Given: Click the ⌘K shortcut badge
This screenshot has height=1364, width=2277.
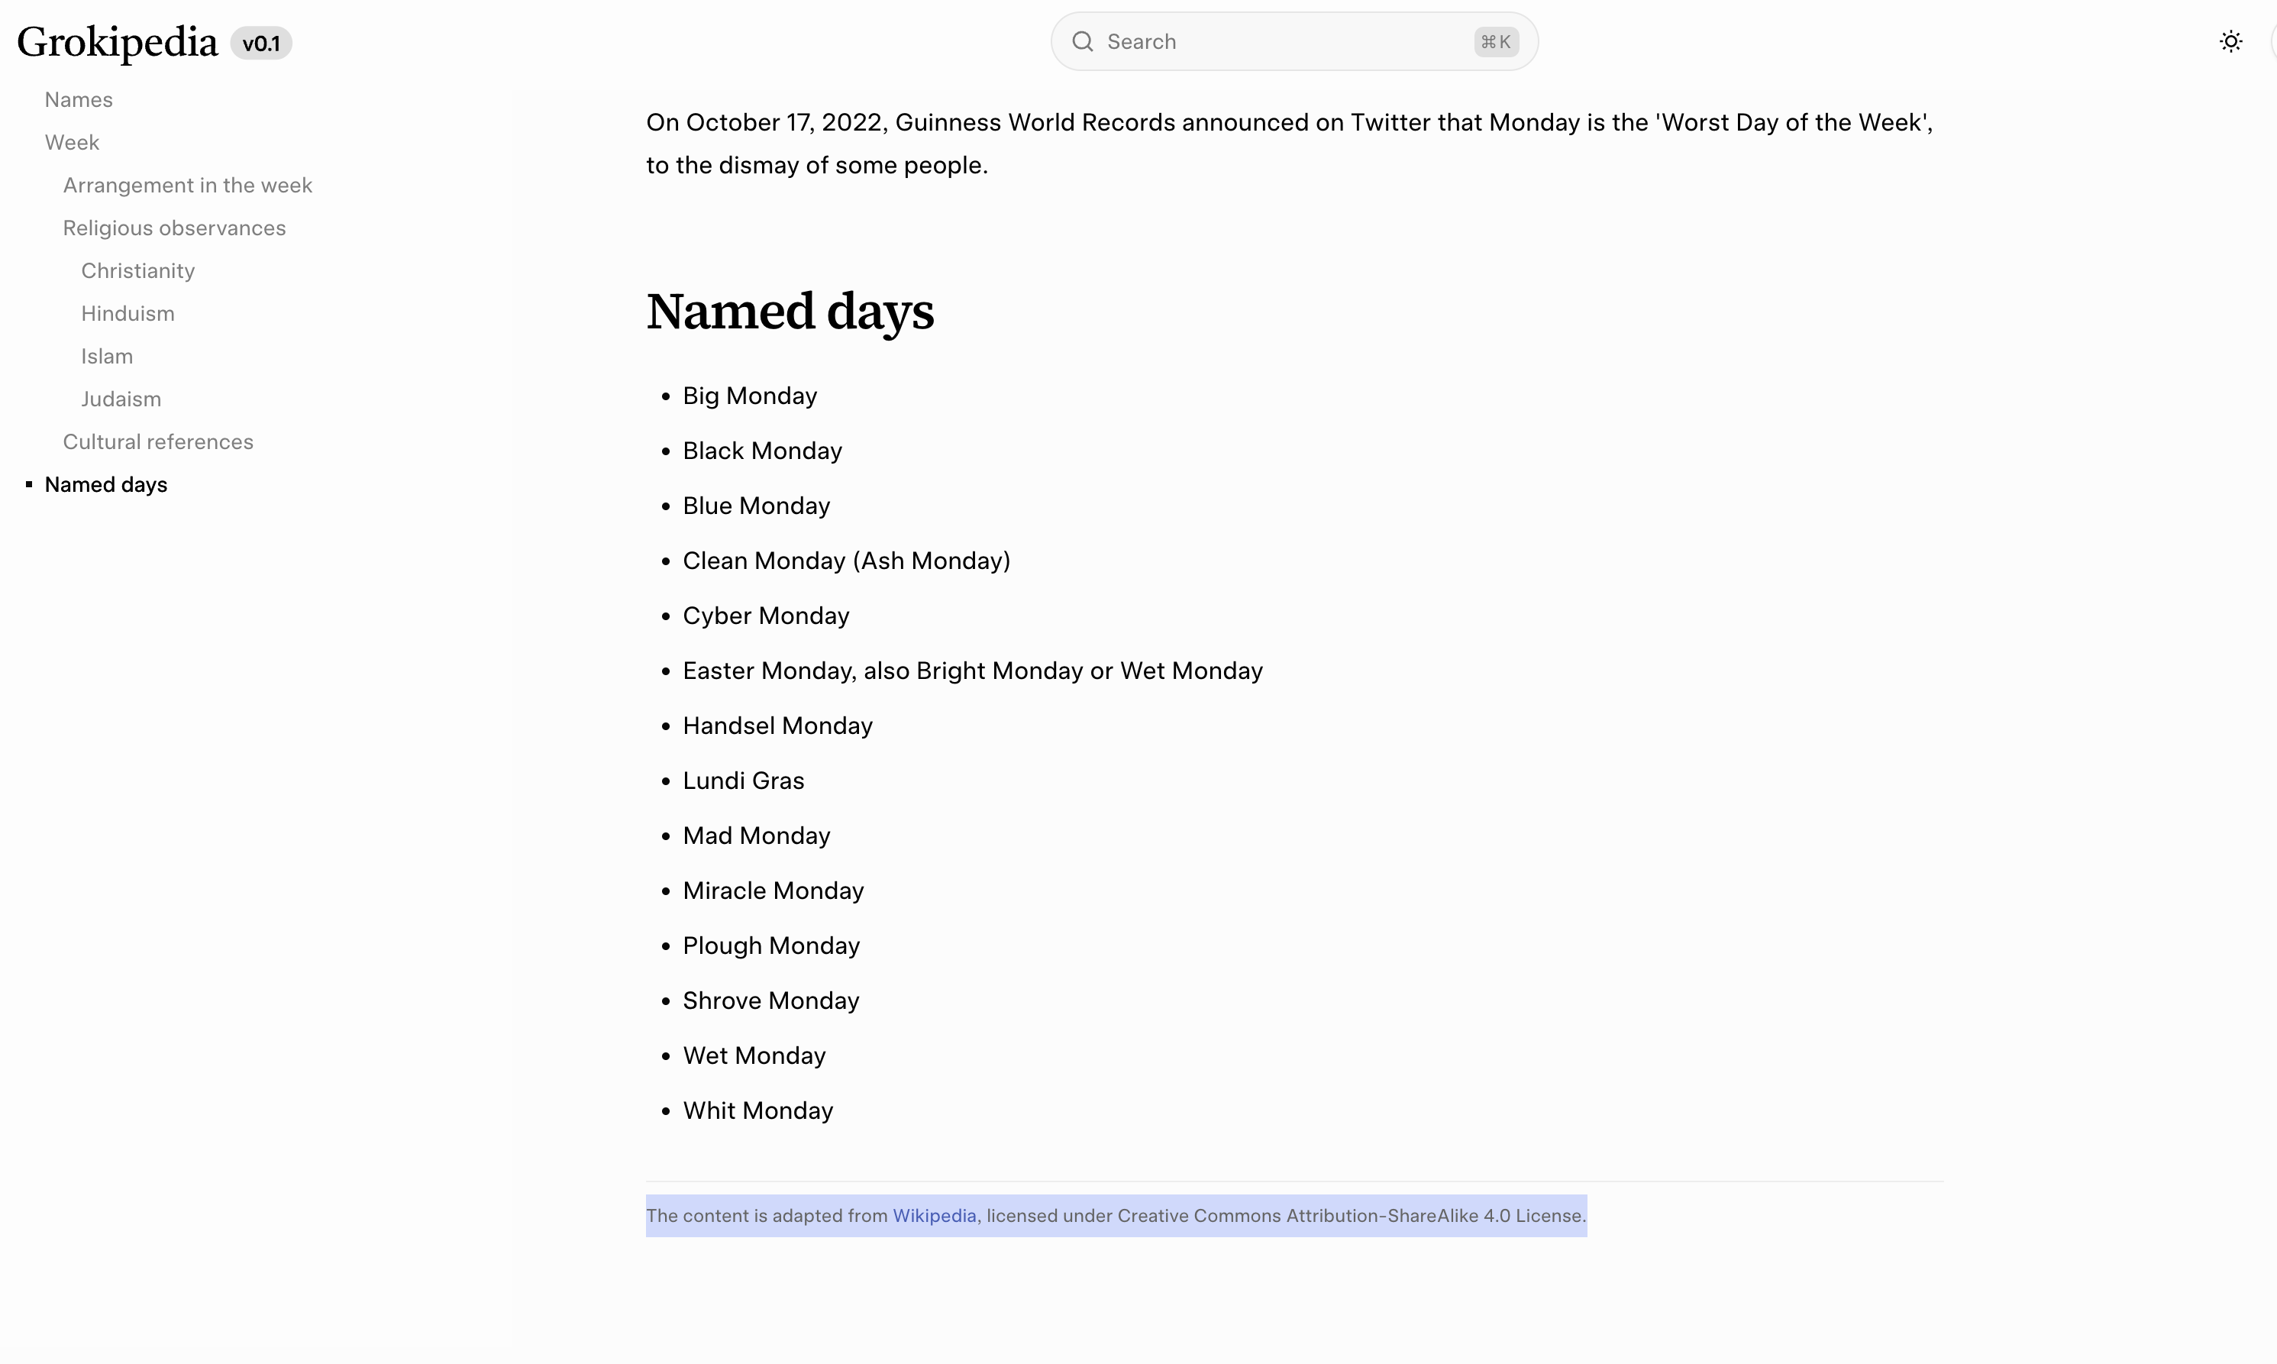Looking at the screenshot, I should [x=1495, y=41].
